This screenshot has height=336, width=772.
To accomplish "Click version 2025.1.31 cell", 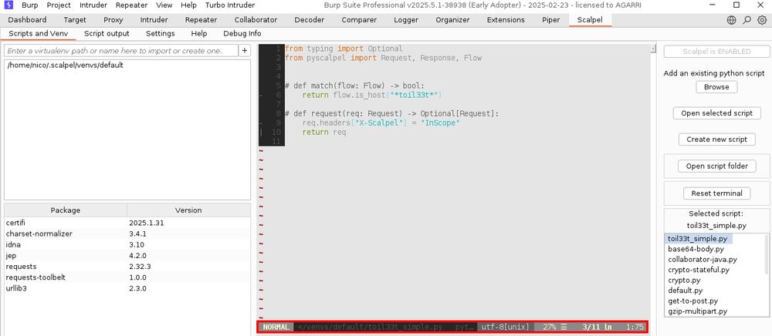I will tap(188, 223).
